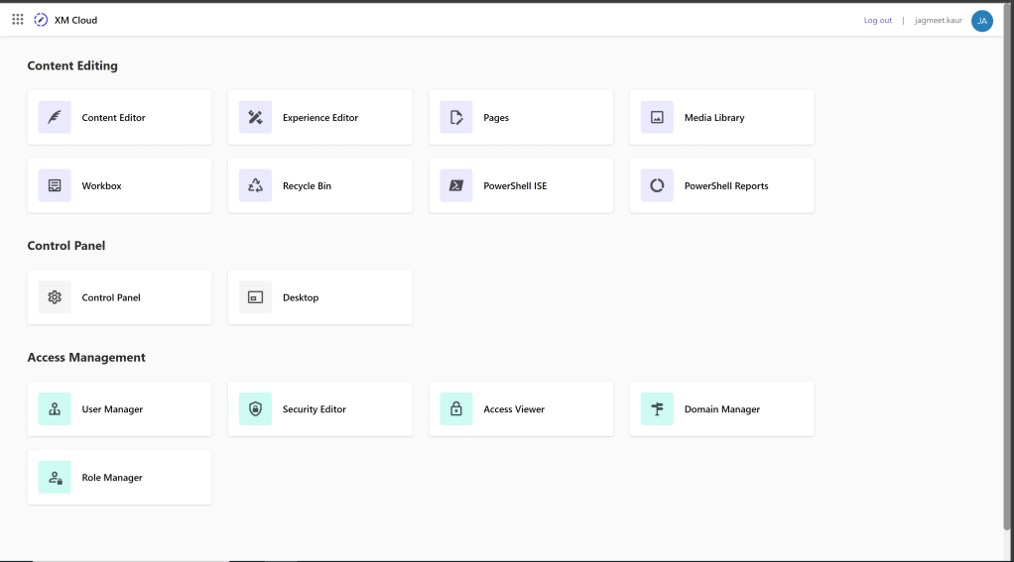Open Control Panel gear icon
The height and width of the screenshot is (562, 1014).
[55, 297]
